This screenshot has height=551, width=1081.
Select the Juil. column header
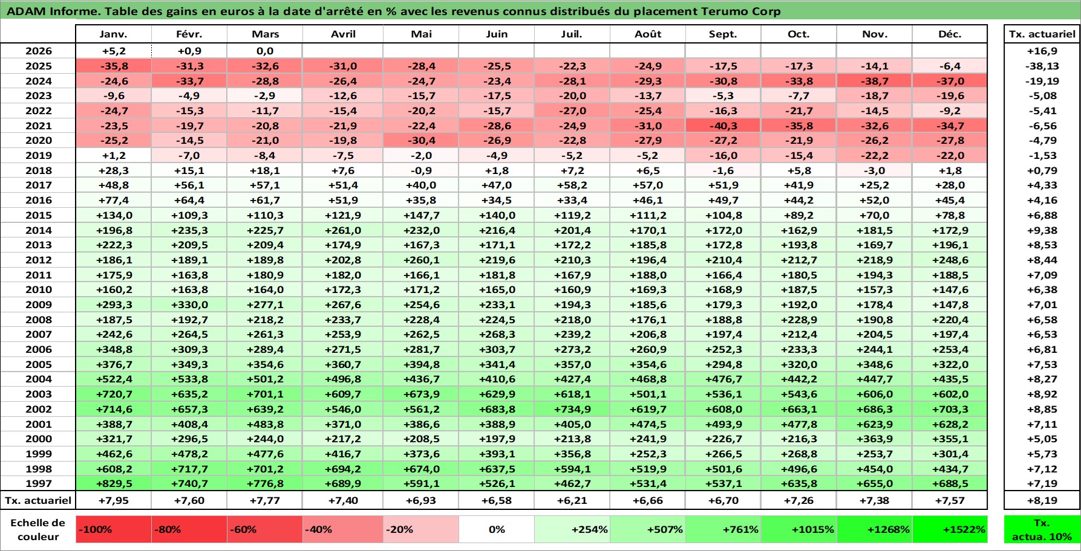[x=572, y=34]
